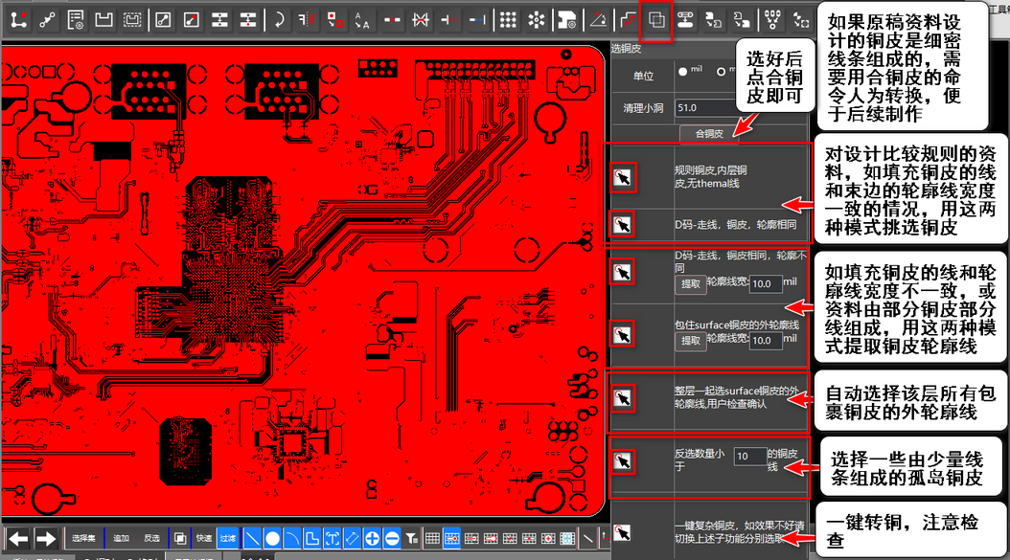The width and height of the screenshot is (1010, 560).
Task: Click the 选择集 button in bottom toolbar
Action: 84,538
